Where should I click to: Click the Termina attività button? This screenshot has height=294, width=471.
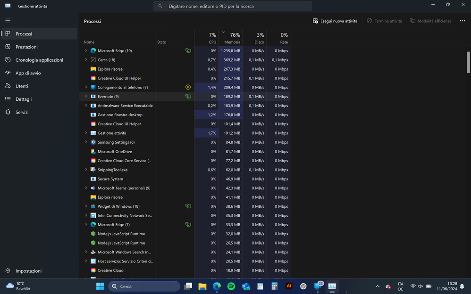click(385, 21)
